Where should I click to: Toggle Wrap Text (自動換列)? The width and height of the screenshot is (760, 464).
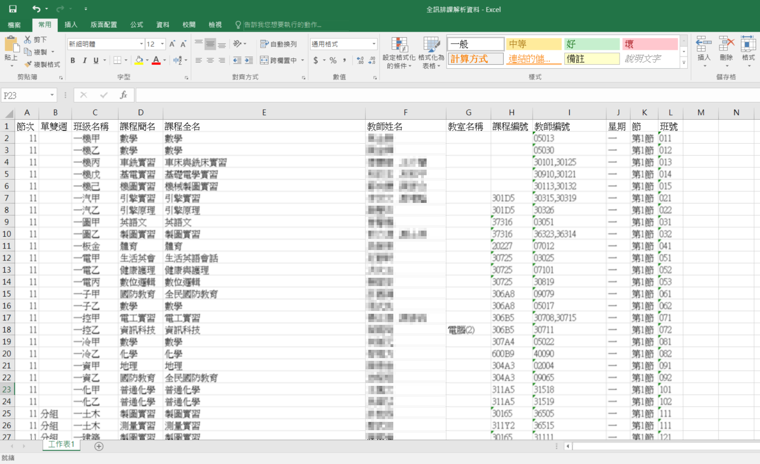click(278, 44)
